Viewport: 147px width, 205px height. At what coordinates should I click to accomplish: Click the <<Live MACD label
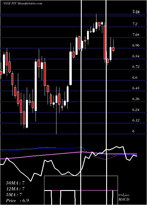pyautogui.click(x=124, y=197)
